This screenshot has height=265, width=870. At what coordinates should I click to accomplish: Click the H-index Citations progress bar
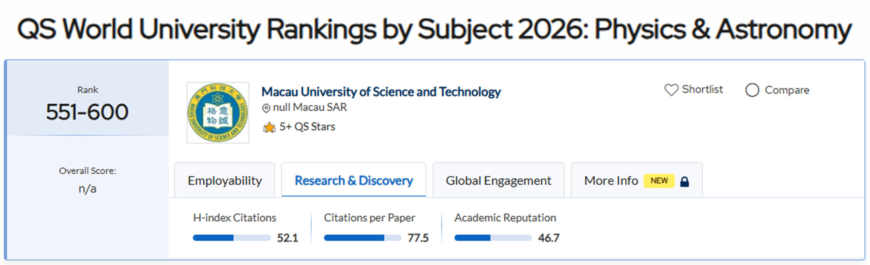point(231,238)
